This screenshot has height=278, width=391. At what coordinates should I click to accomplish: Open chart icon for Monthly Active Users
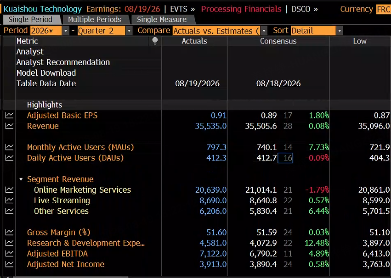point(10,147)
